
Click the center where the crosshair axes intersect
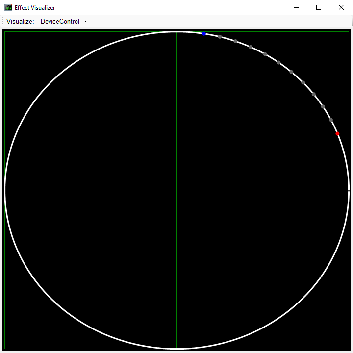pos(176,190)
